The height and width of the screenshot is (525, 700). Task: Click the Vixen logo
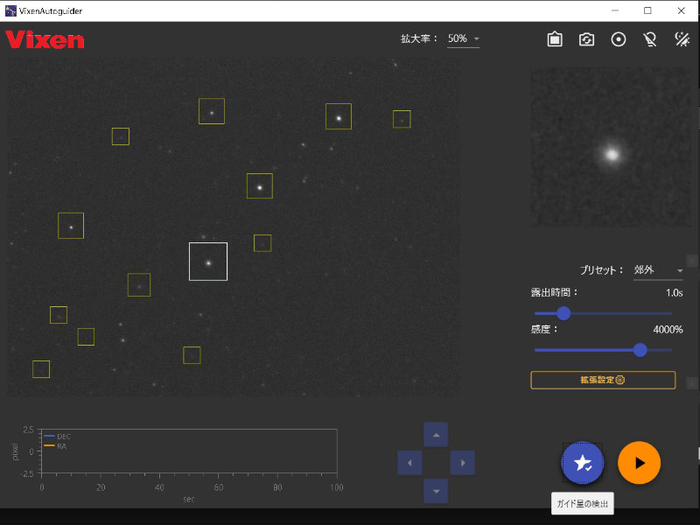[x=45, y=39]
